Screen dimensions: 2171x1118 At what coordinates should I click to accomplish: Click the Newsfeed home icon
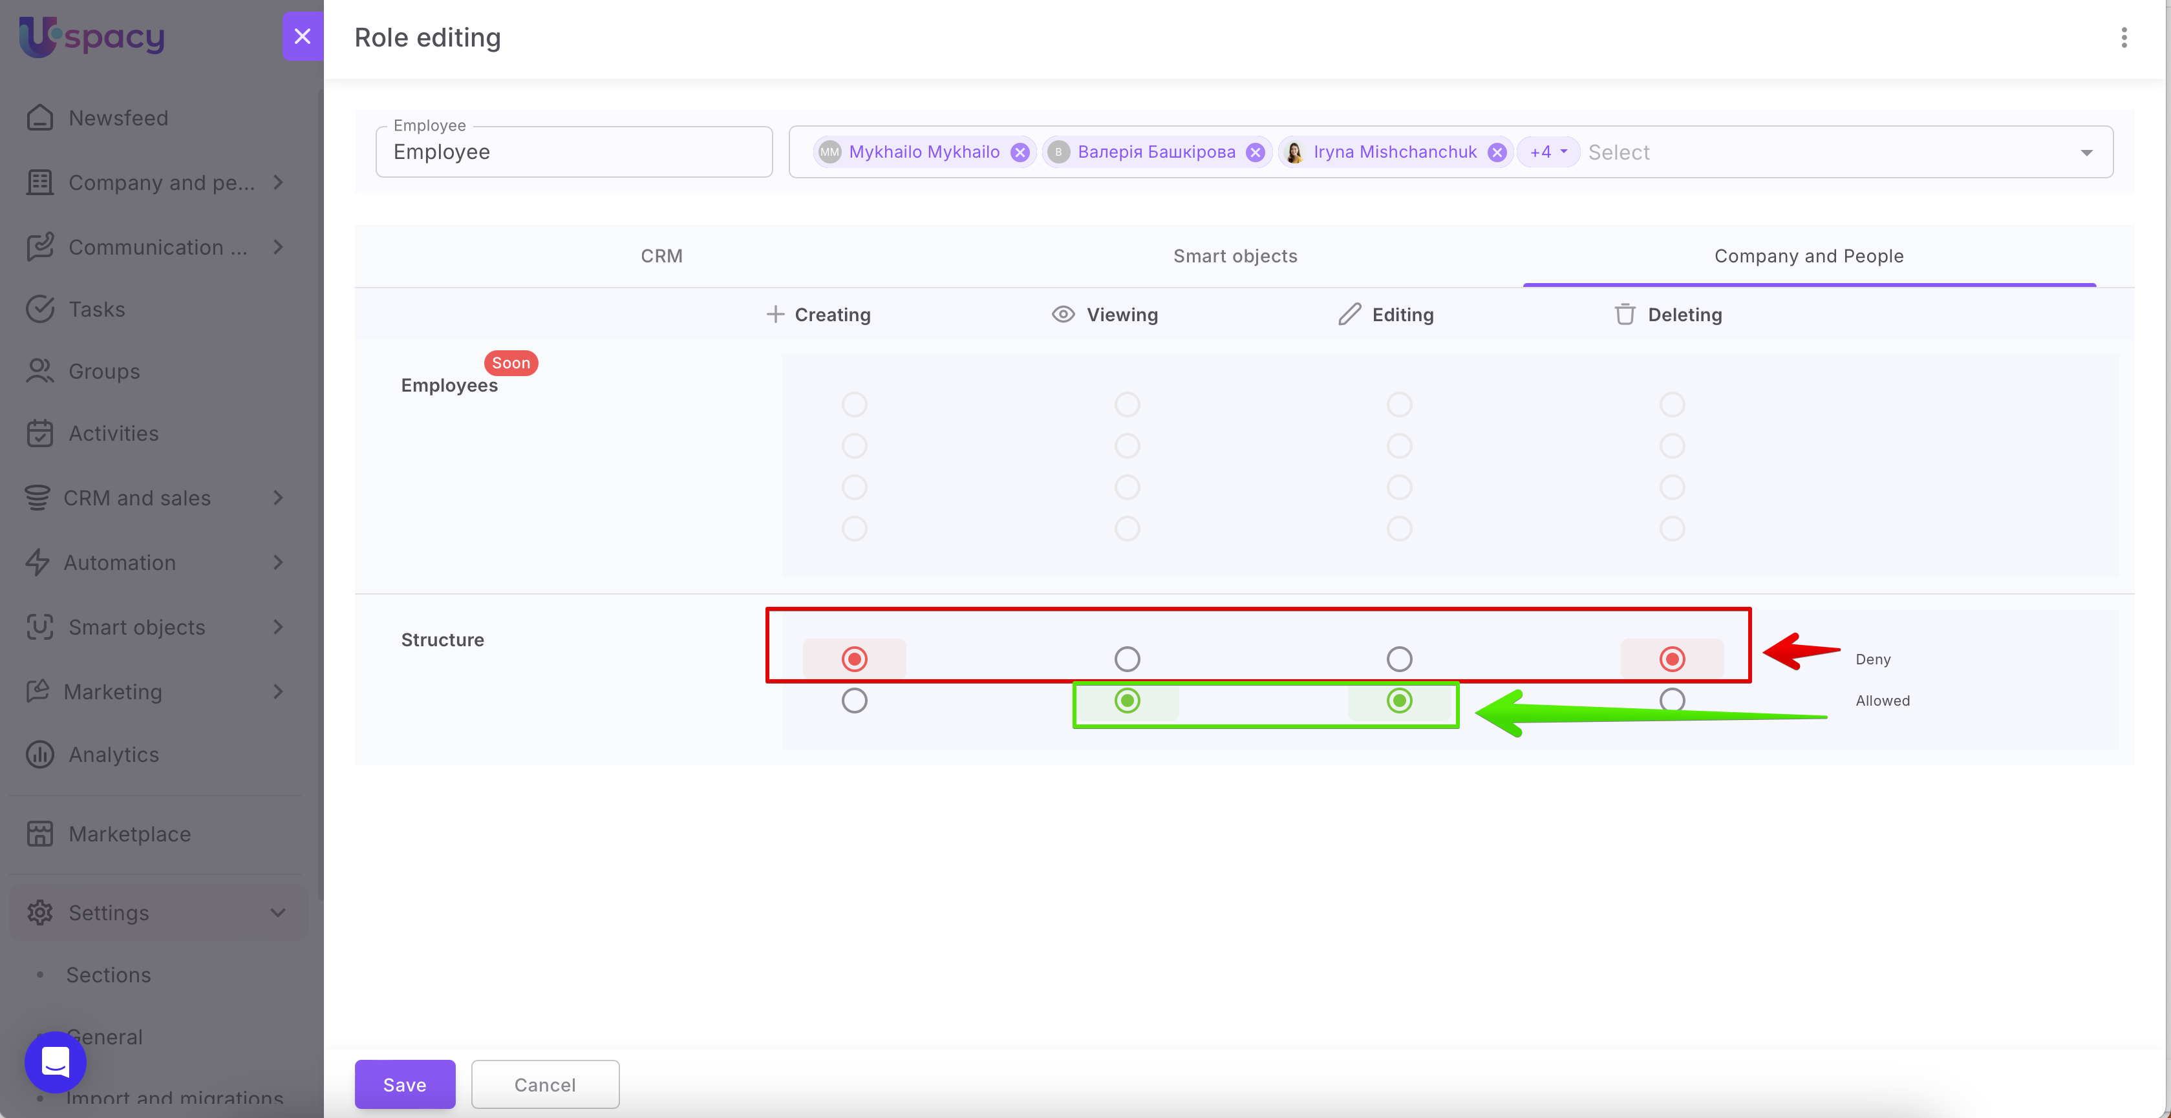(39, 118)
